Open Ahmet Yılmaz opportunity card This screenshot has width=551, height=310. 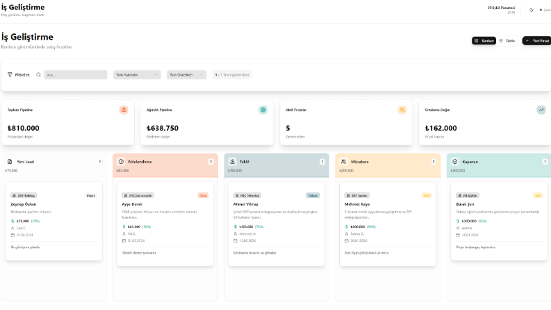pos(277,224)
